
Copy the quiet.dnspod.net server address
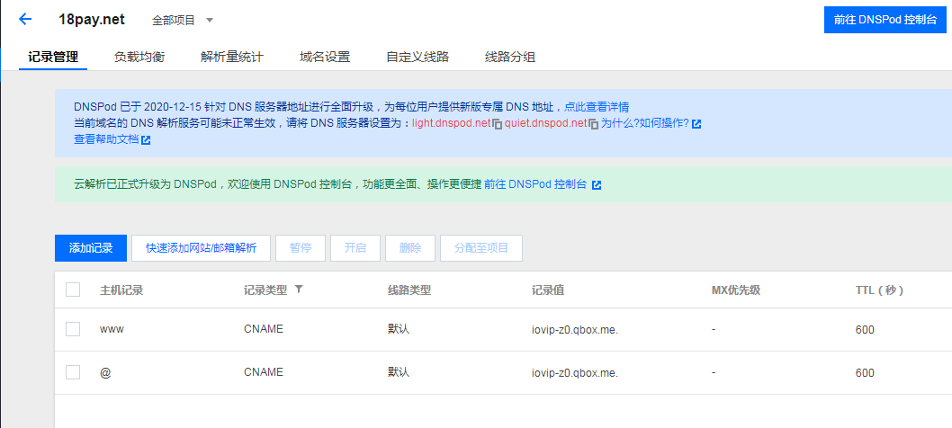pos(593,123)
